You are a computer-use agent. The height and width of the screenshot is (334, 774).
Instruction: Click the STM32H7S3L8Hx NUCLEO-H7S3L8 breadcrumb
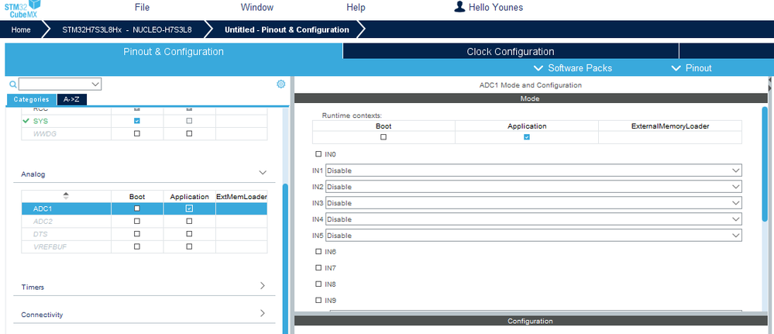click(127, 29)
